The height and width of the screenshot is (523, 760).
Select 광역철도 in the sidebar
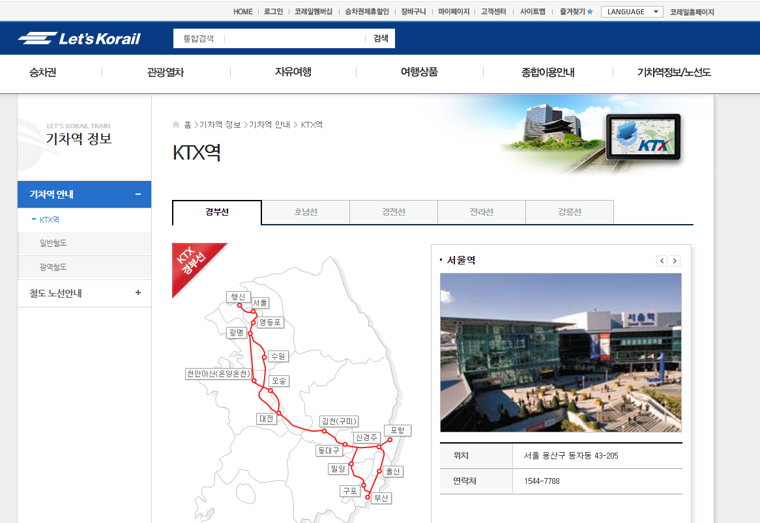[53, 267]
